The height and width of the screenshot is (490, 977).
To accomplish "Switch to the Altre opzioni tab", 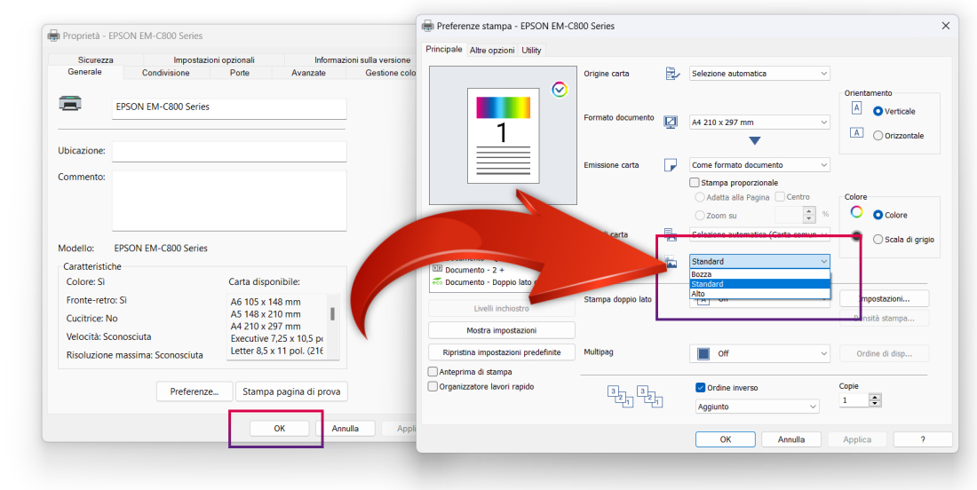I will click(492, 50).
